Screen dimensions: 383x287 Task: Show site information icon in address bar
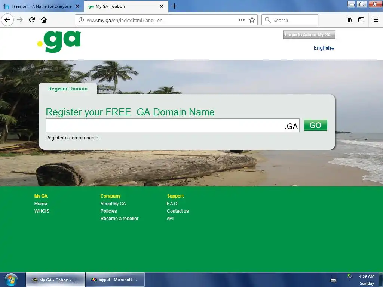tap(81, 20)
